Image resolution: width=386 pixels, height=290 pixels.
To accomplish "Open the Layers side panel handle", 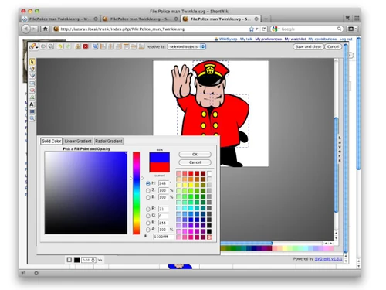I will pos(340,149).
